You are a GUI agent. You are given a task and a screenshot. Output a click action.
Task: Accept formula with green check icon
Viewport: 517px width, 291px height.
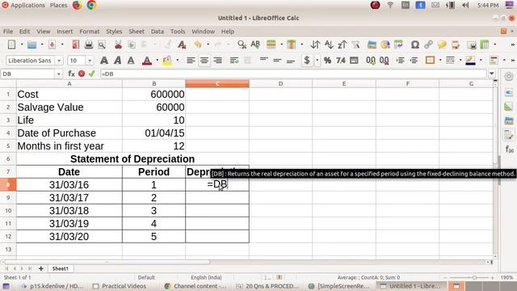(91, 74)
